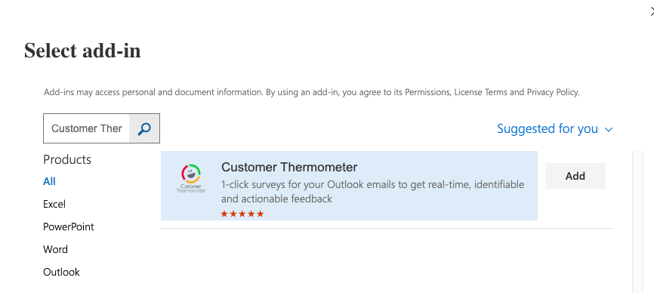Click the magnifying glass search icon
The width and height of the screenshot is (654, 293).
[x=144, y=128]
